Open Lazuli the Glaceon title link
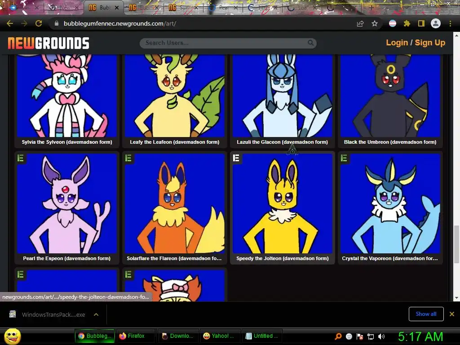 pyautogui.click(x=282, y=142)
